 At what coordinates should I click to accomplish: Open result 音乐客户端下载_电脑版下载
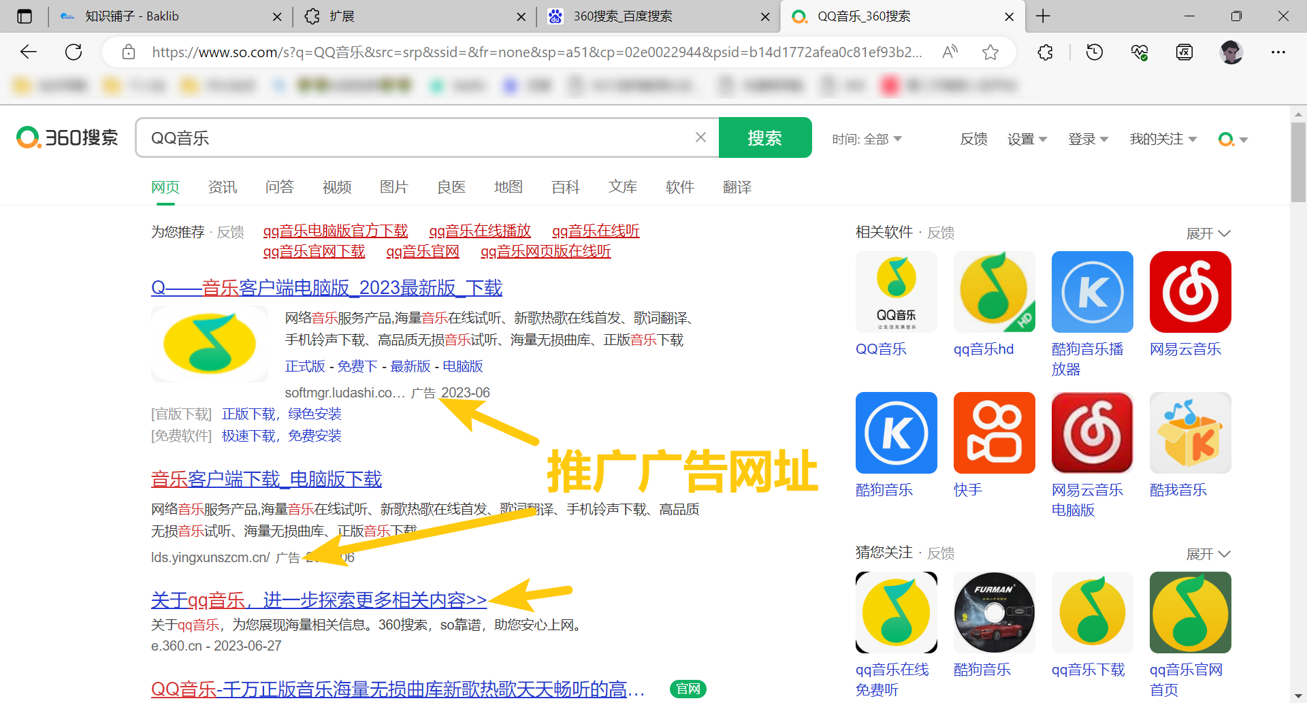(x=266, y=479)
